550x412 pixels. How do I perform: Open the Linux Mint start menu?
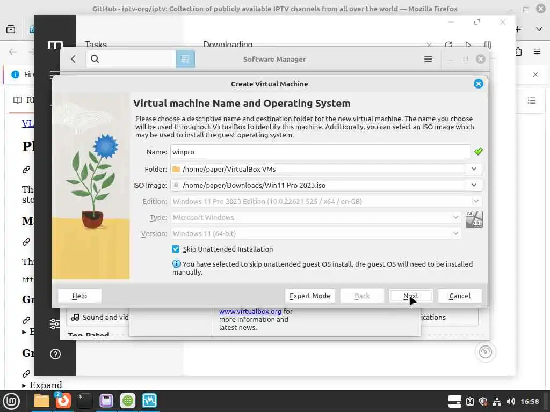click(x=11, y=401)
